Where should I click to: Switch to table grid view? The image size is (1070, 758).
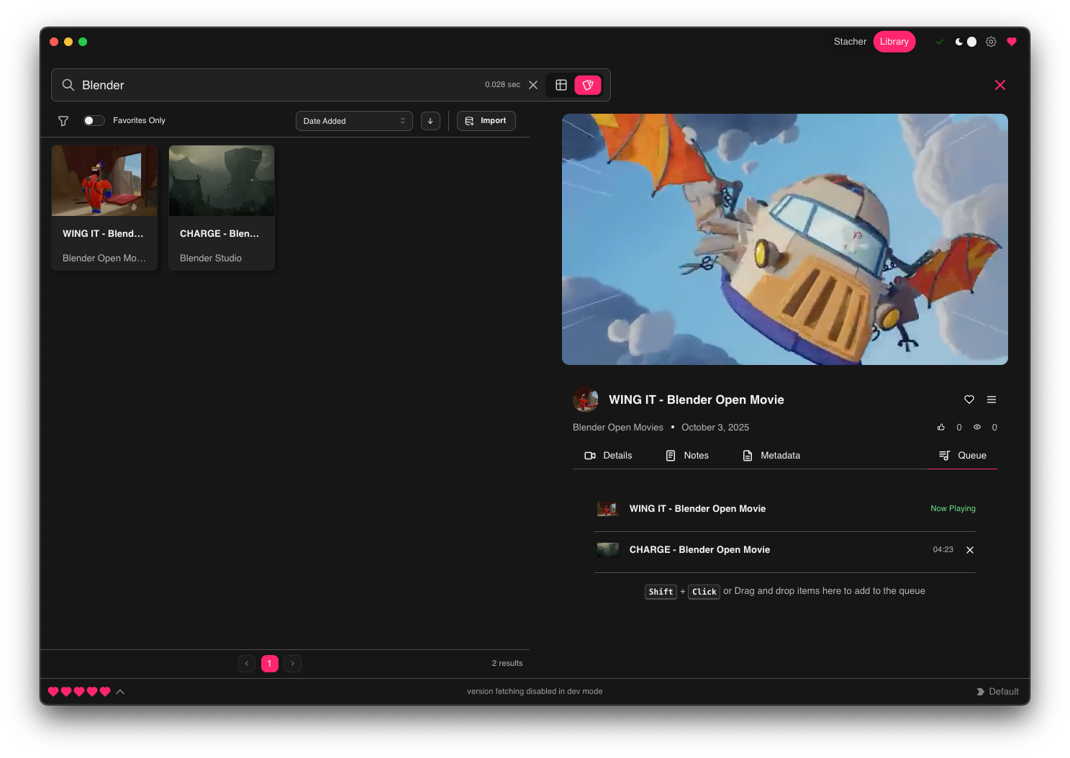[x=561, y=85]
